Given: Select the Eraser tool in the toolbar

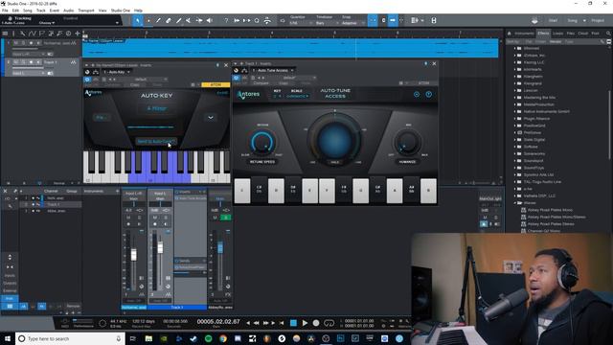Looking at the screenshot, I should point(169,20).
